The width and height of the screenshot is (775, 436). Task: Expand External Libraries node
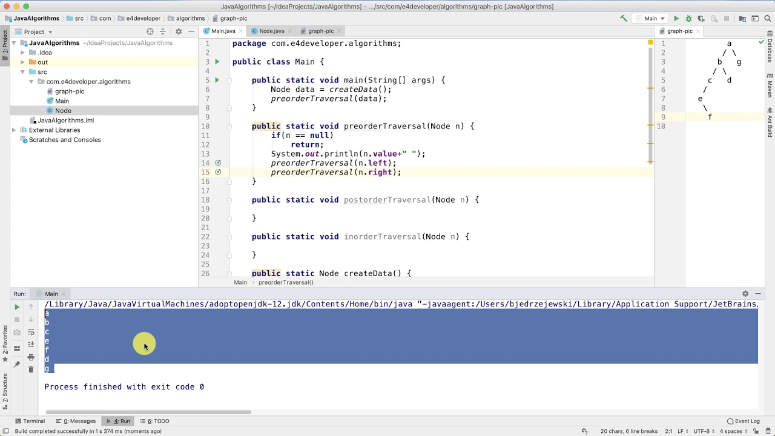tap(14, 130)
